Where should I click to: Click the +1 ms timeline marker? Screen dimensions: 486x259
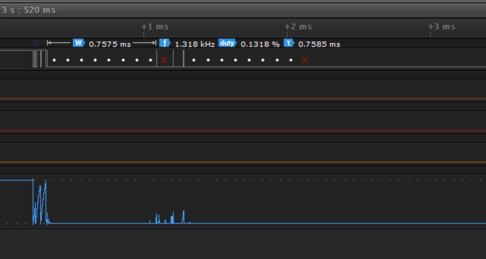coord(155,27)
